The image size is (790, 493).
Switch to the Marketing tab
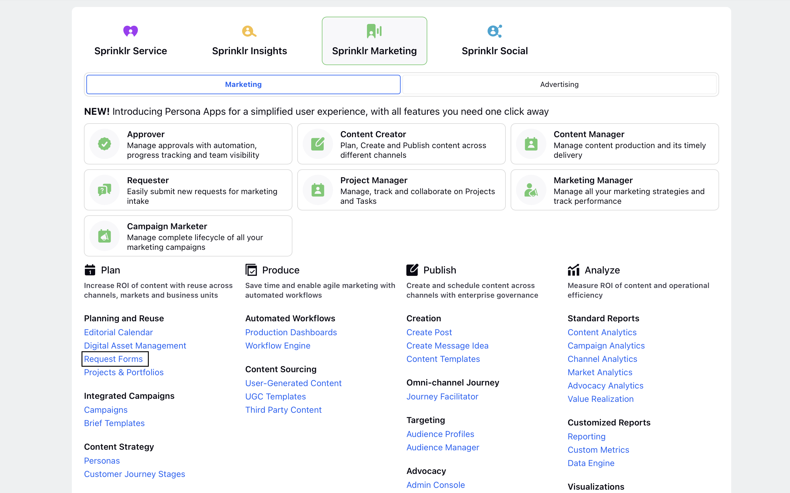[x=243, y=84]
